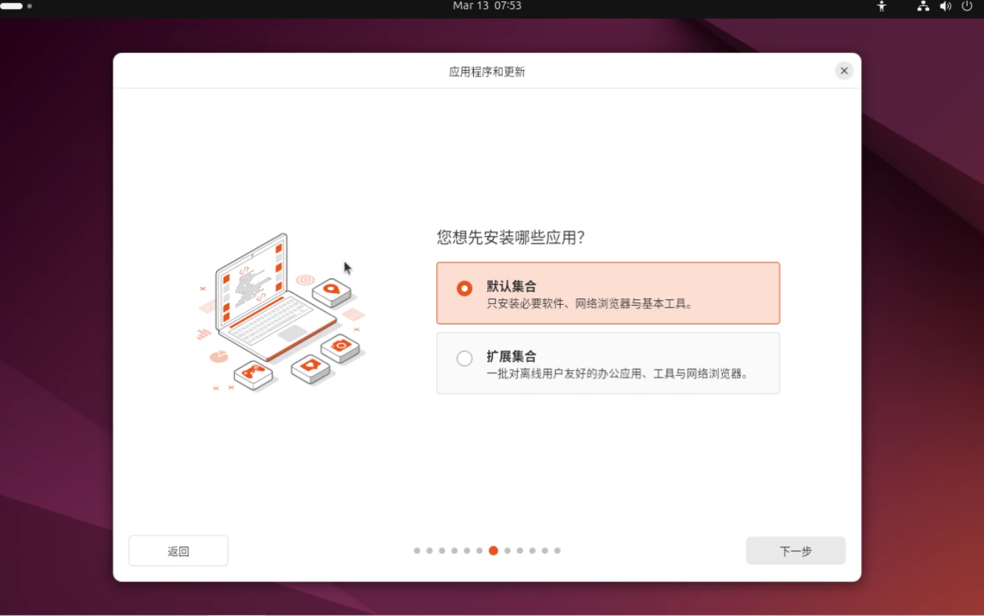The height and width of the screenshot is (616, 984).
Task: Click the wired network status icon
Action: coord(923,6)
